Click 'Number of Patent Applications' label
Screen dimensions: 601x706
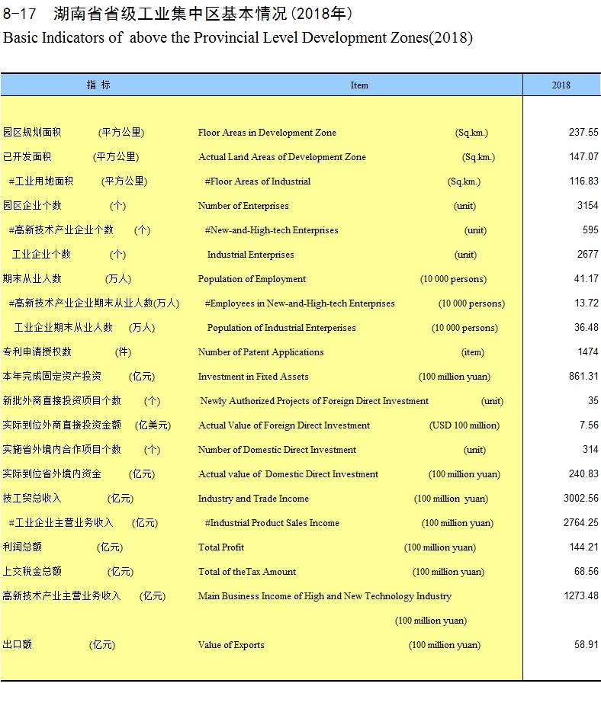click(261, 351)
